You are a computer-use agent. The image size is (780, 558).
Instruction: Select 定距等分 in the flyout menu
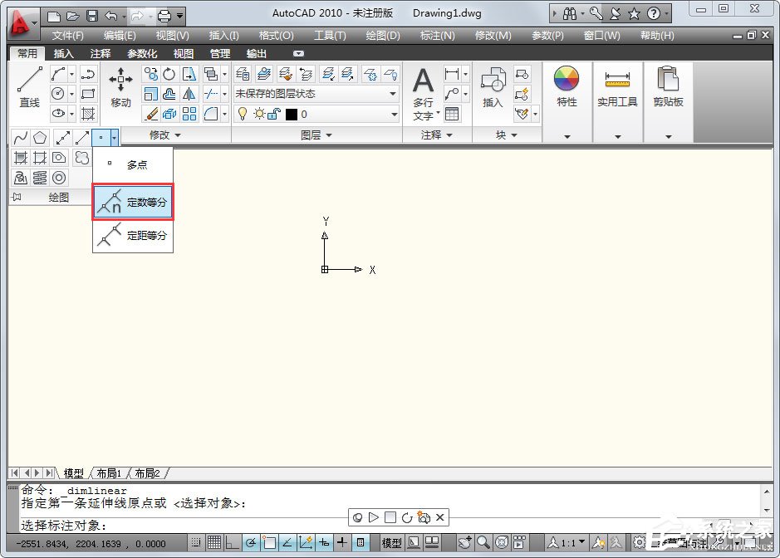133,235
